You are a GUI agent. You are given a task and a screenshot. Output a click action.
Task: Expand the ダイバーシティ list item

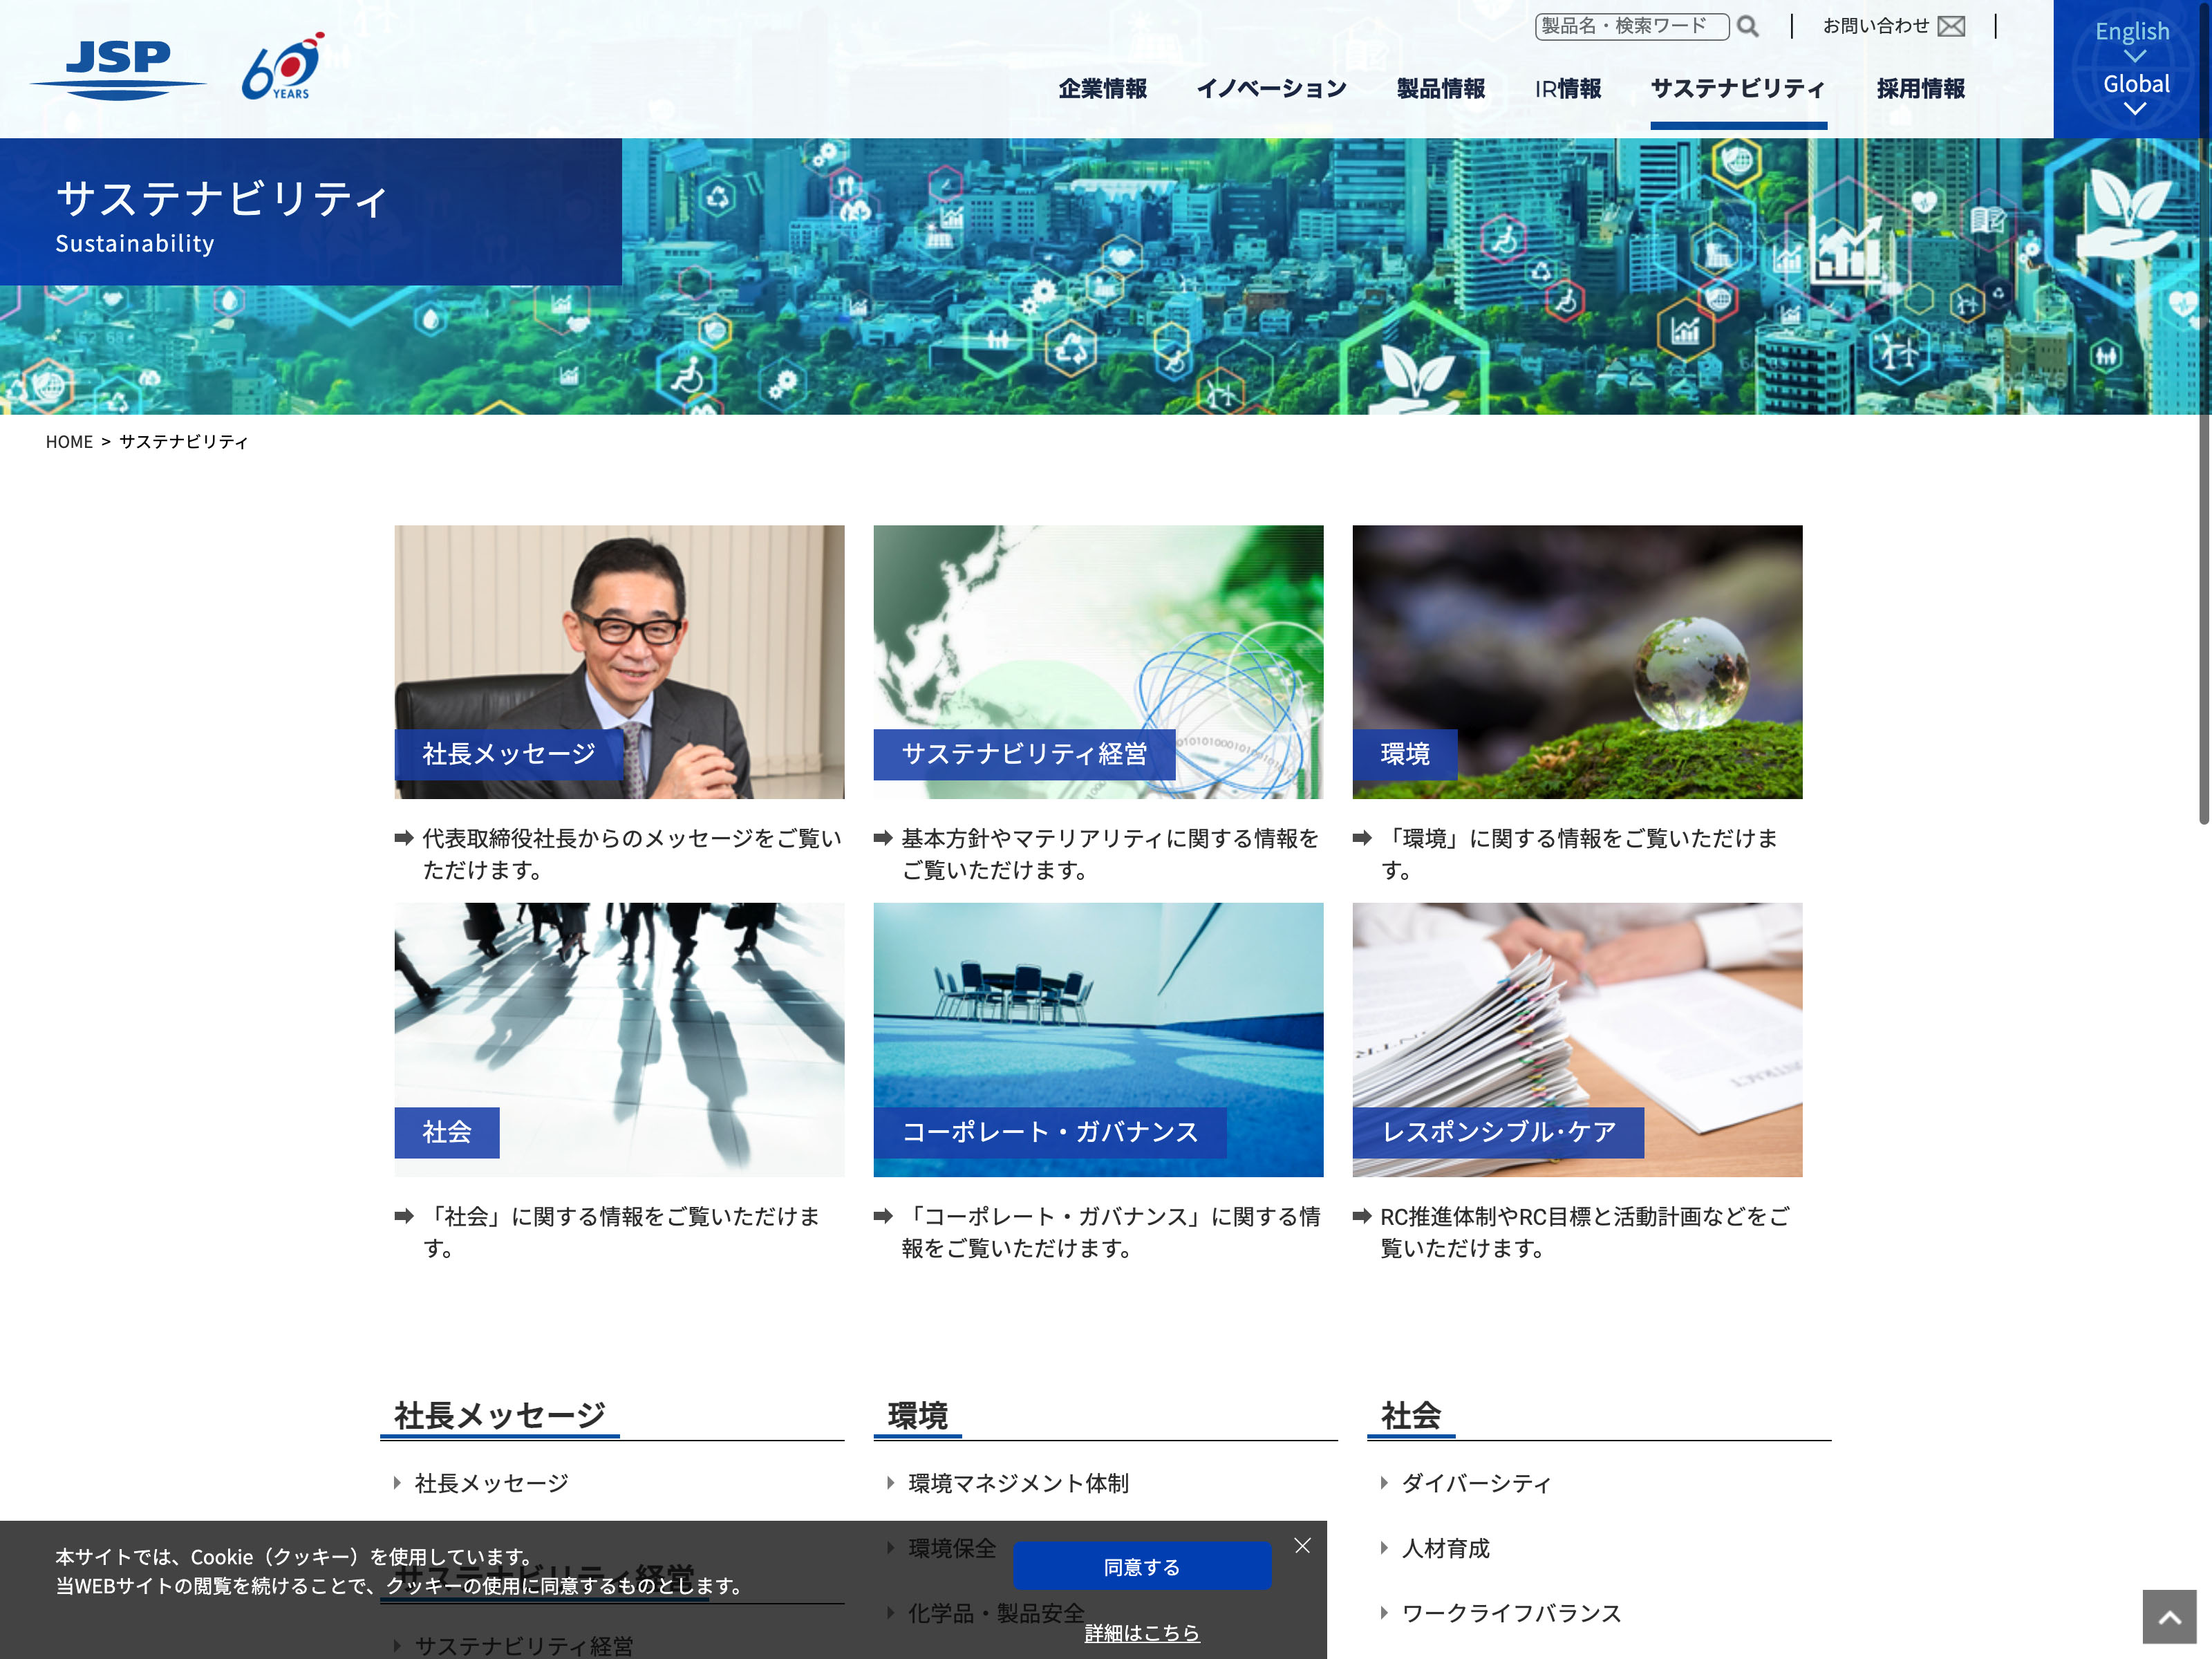tap(1476, 1483)
